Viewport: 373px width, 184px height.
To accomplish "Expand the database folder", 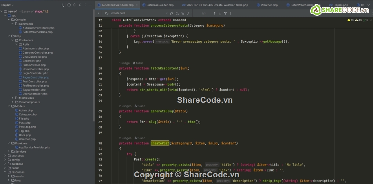I will click(x=5, y=164).
